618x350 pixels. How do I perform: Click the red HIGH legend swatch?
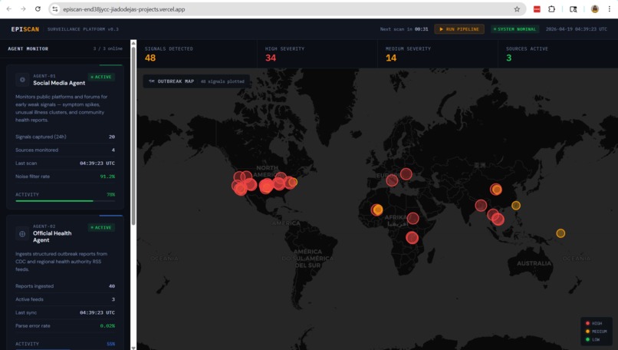[587, 323]
